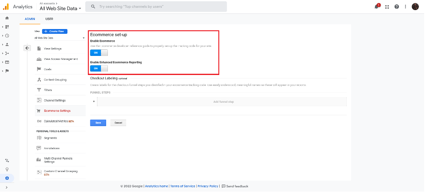
Task: Open Admin gear icon
Action: click(7, 178)
